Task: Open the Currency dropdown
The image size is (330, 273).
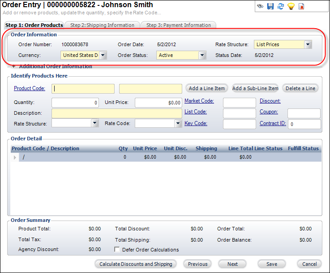Action: 103,55
